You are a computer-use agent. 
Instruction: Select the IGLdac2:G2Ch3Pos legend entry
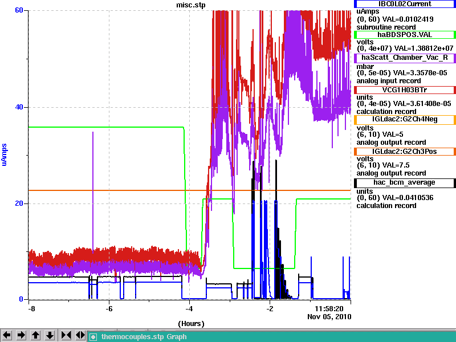pyautogui.click(x=405, y=152)
